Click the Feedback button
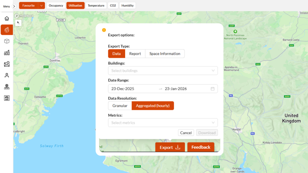The width and height of the screenshot is (308, 173). pyautogui.click(x=201, y=147)
